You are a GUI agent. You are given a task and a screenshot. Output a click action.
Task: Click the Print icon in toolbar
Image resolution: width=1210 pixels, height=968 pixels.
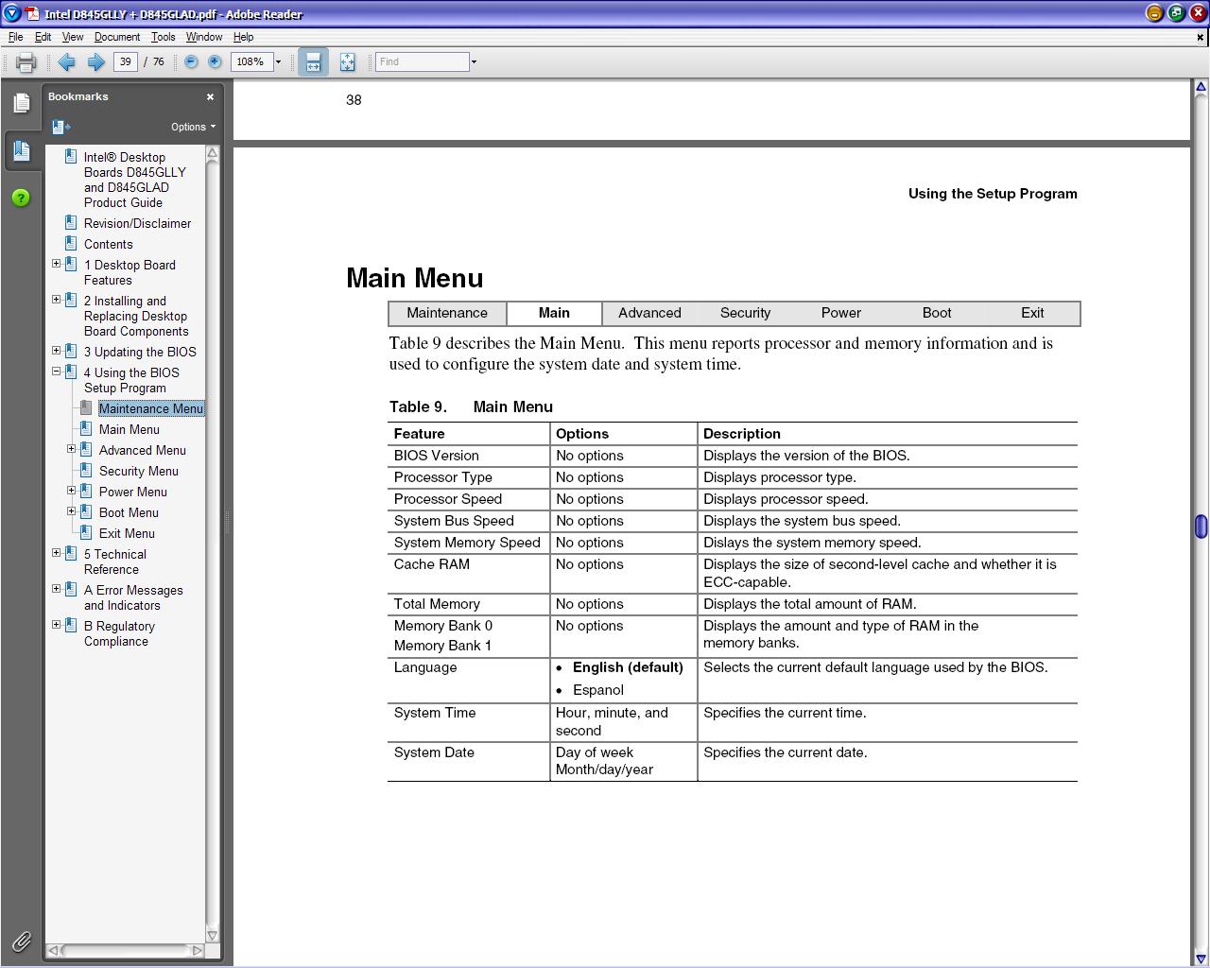26,62
